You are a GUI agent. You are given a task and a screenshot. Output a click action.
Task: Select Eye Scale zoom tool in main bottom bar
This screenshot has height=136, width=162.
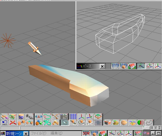[129, 133]
